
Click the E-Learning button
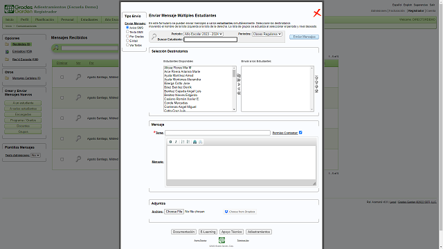(208, 232)
